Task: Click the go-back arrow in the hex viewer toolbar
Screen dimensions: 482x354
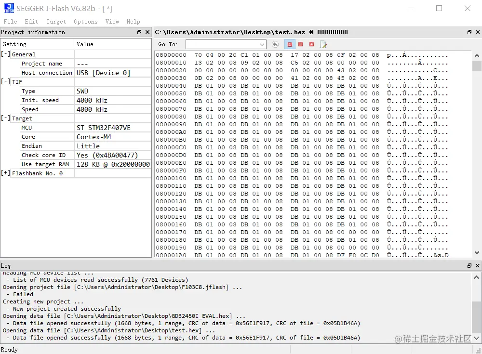Action: pyautogui.click(x=275, y=45)
